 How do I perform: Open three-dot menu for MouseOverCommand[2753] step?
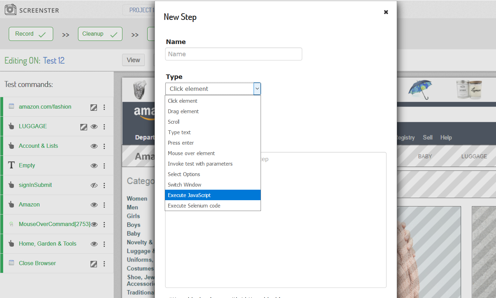coord(104,225)
